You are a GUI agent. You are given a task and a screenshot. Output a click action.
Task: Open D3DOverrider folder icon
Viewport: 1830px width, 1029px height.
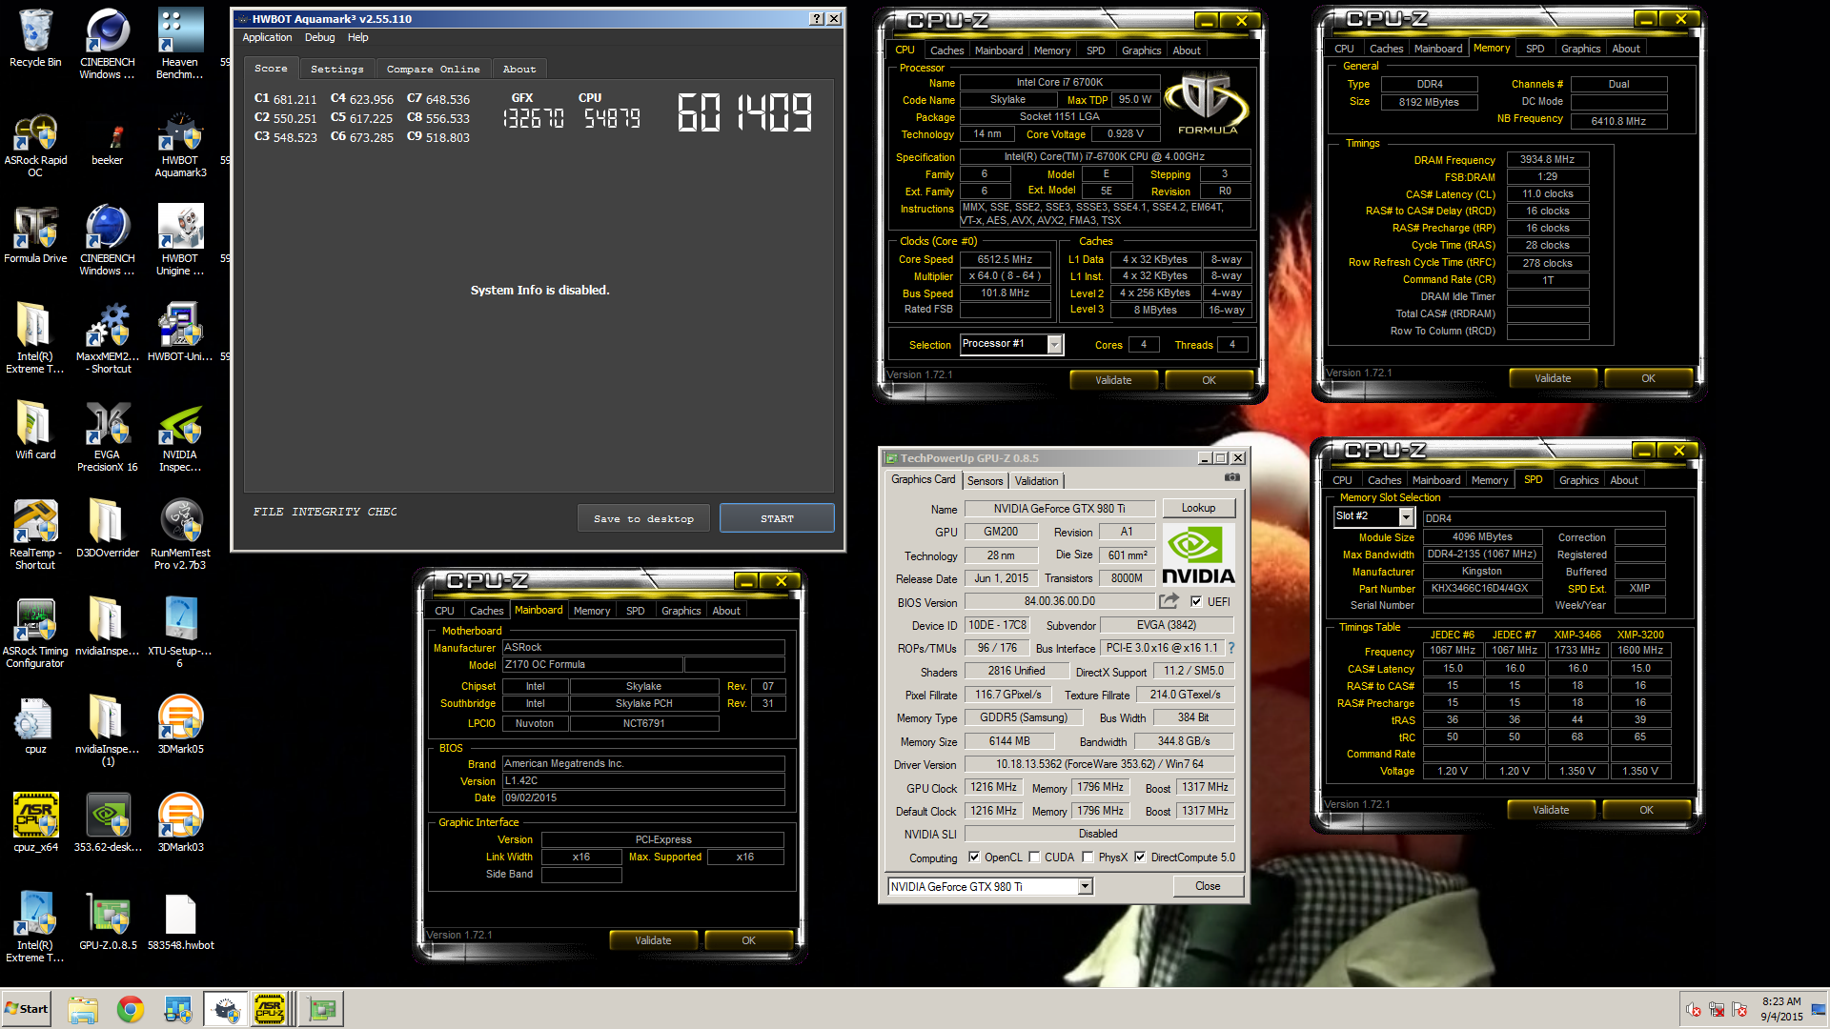pyautogui.click(x=107, y=529)
